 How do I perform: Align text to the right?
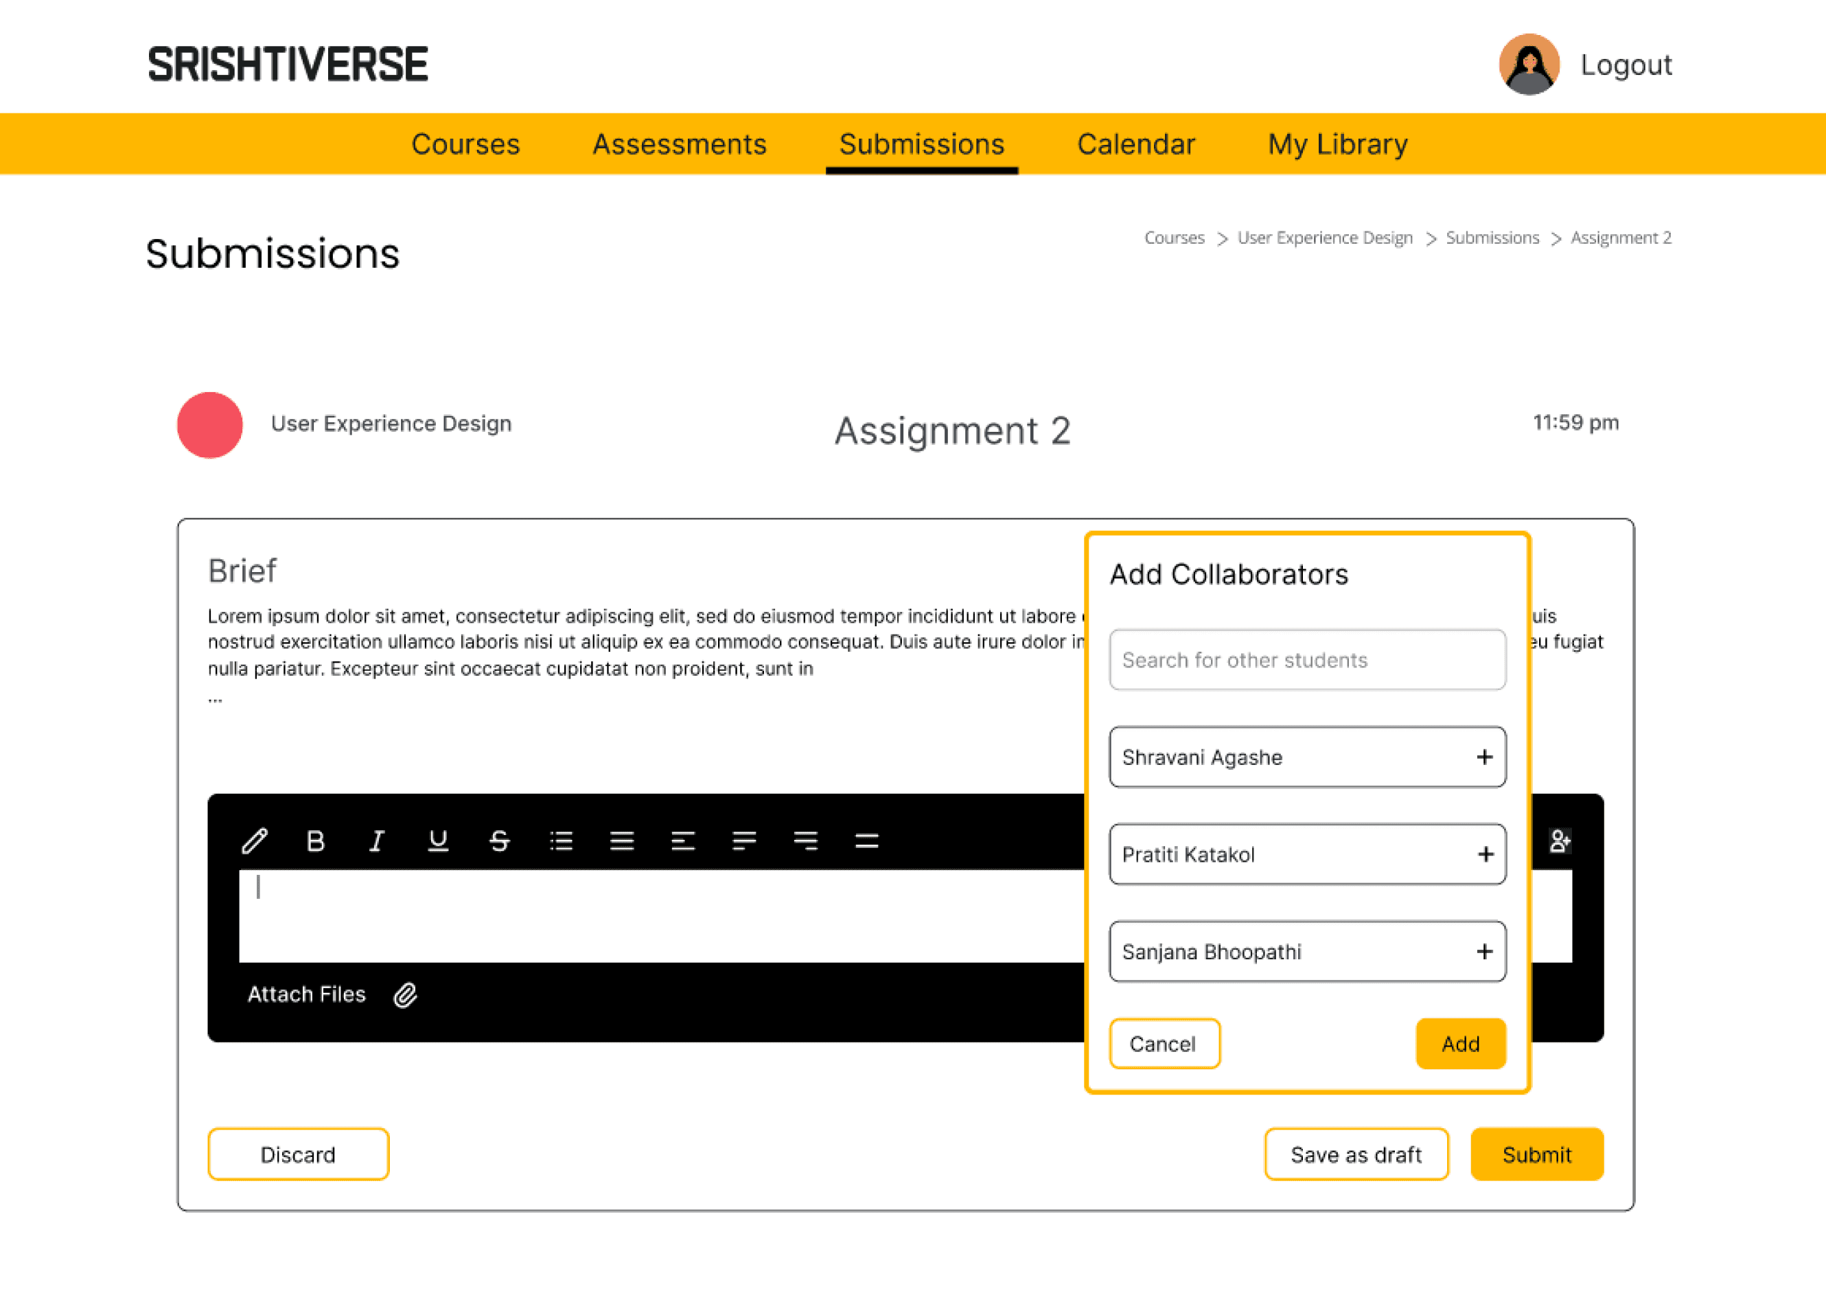[805, 841]
